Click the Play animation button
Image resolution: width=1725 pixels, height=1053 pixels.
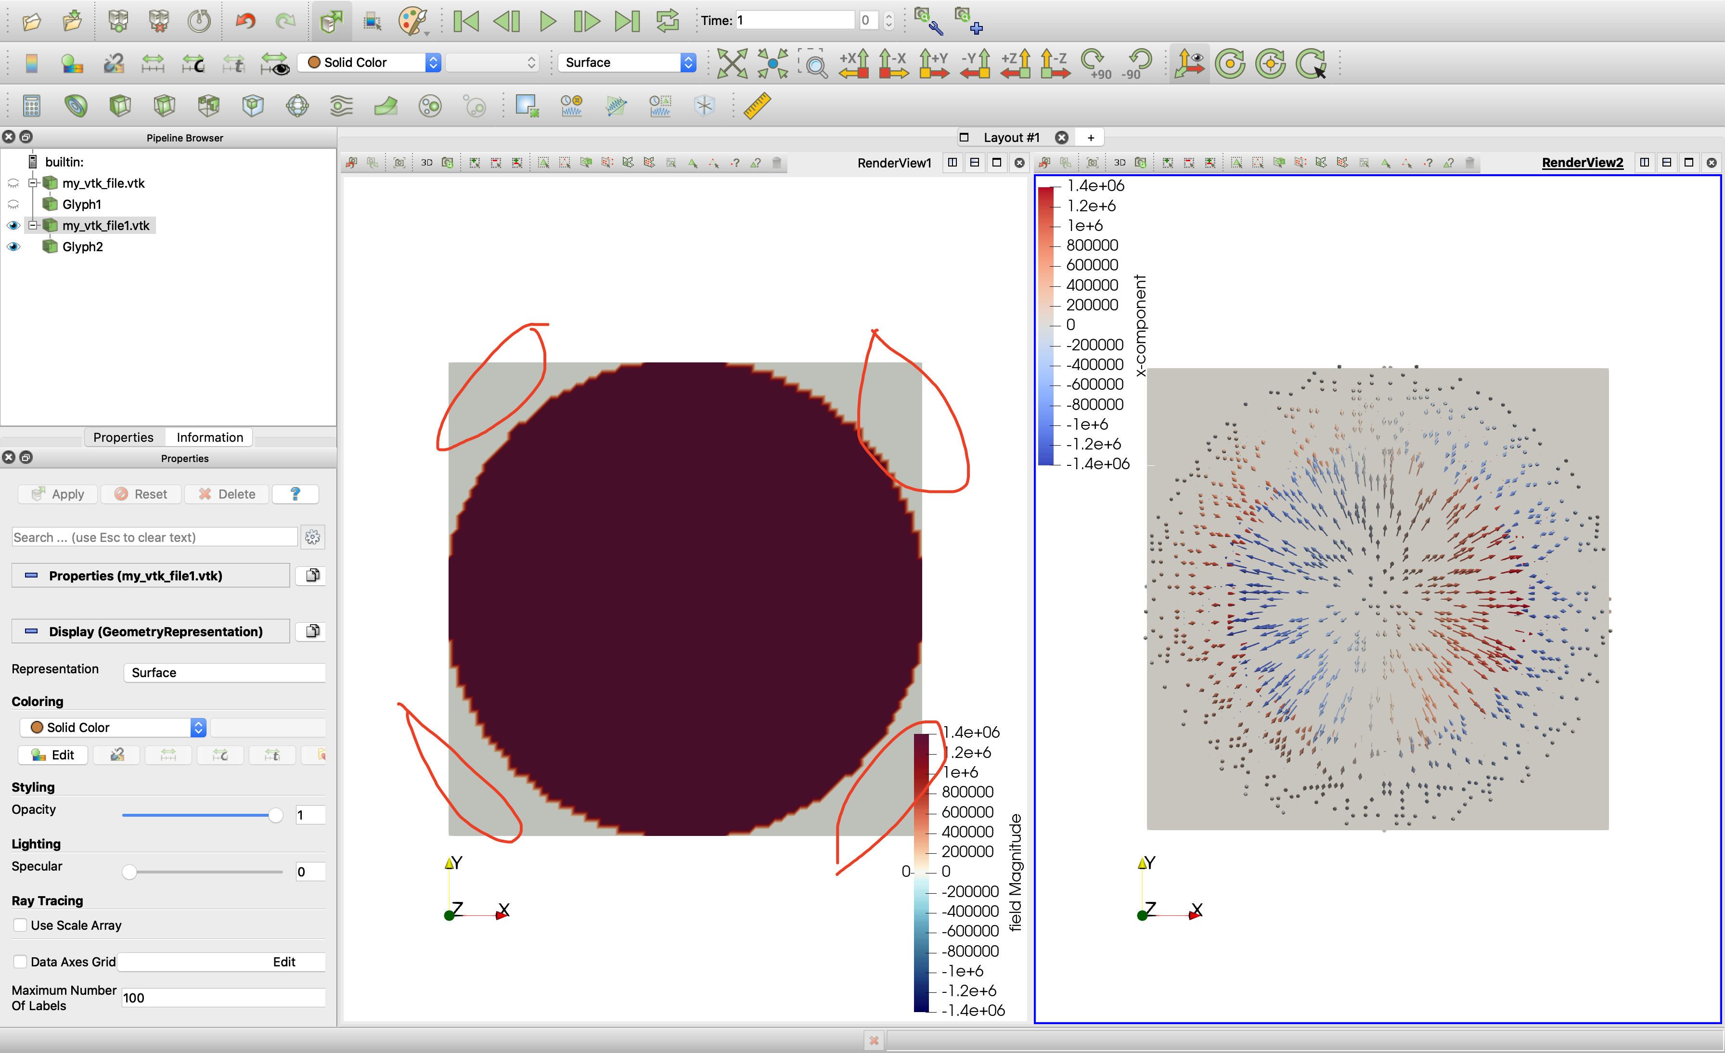click(x=547, y=21)
